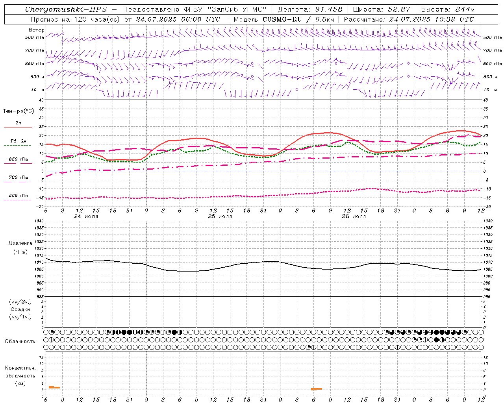
Task: Click the '25 июля' date label
Action: (x=220, y=216)
